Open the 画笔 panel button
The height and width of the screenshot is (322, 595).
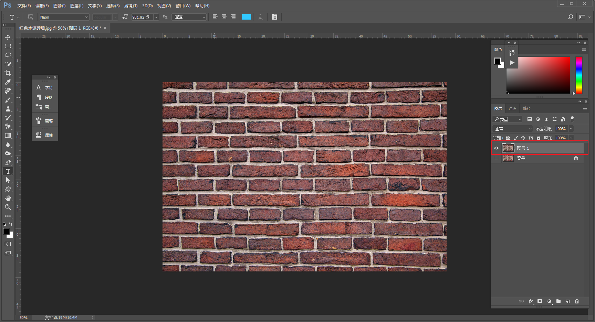click(45, 121)
